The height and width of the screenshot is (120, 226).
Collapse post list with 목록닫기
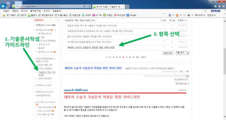[x=183, y=20]
